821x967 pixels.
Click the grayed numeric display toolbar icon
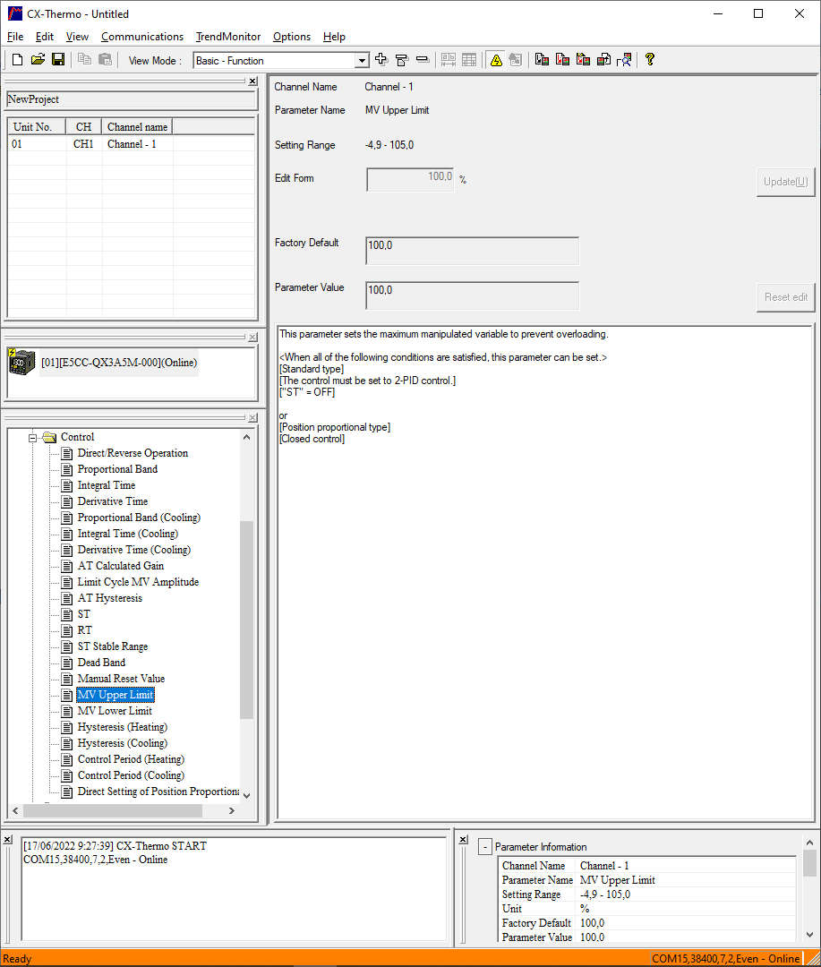449,60
